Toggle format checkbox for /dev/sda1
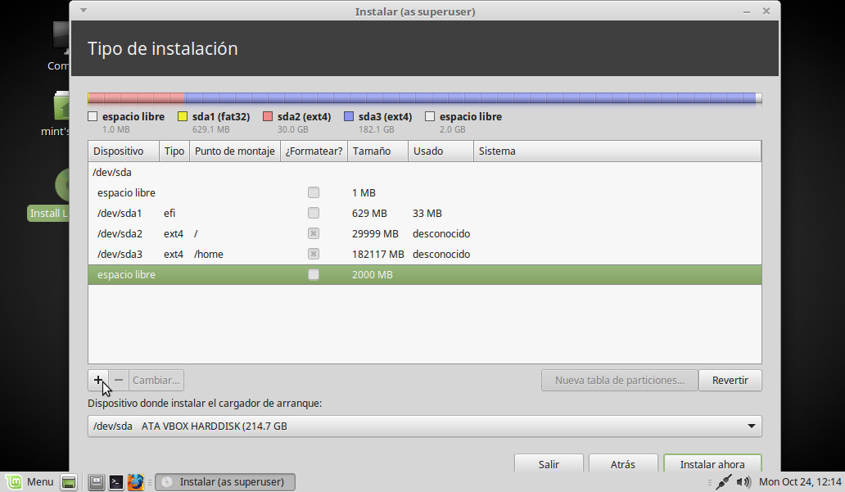This screenshot has height=492, width=845. pos(314,213)
